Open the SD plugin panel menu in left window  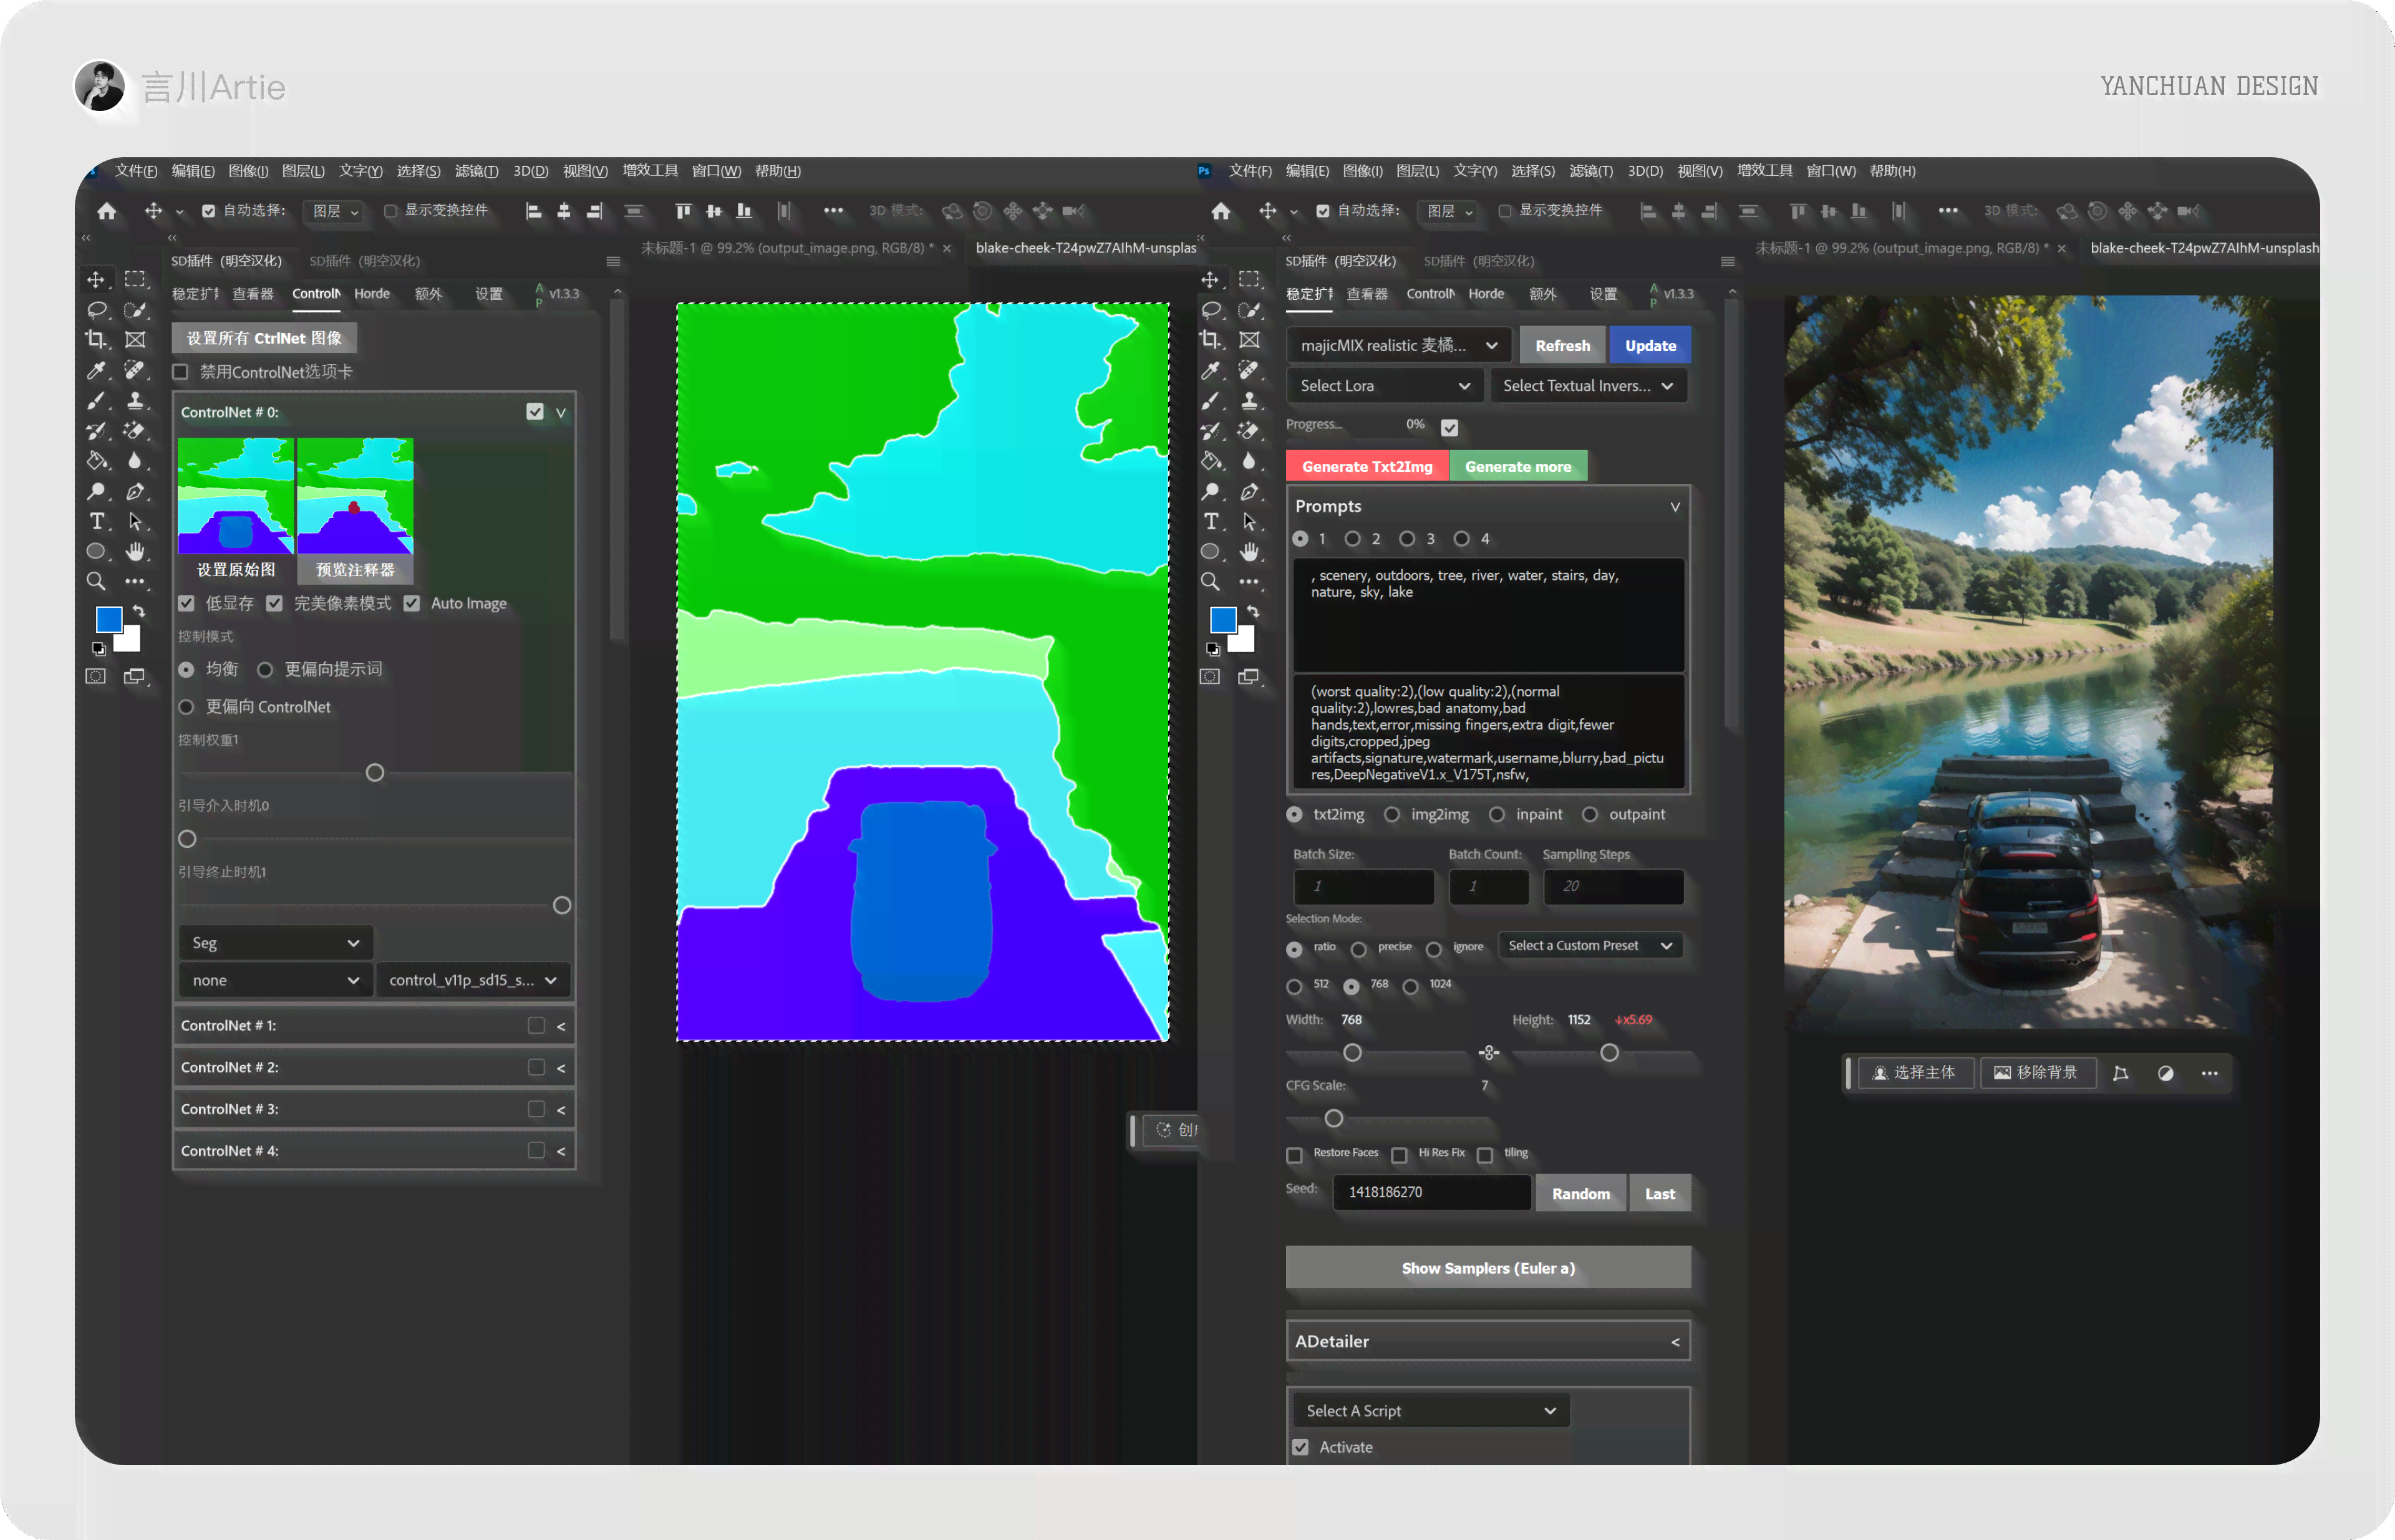coord(613,262)
